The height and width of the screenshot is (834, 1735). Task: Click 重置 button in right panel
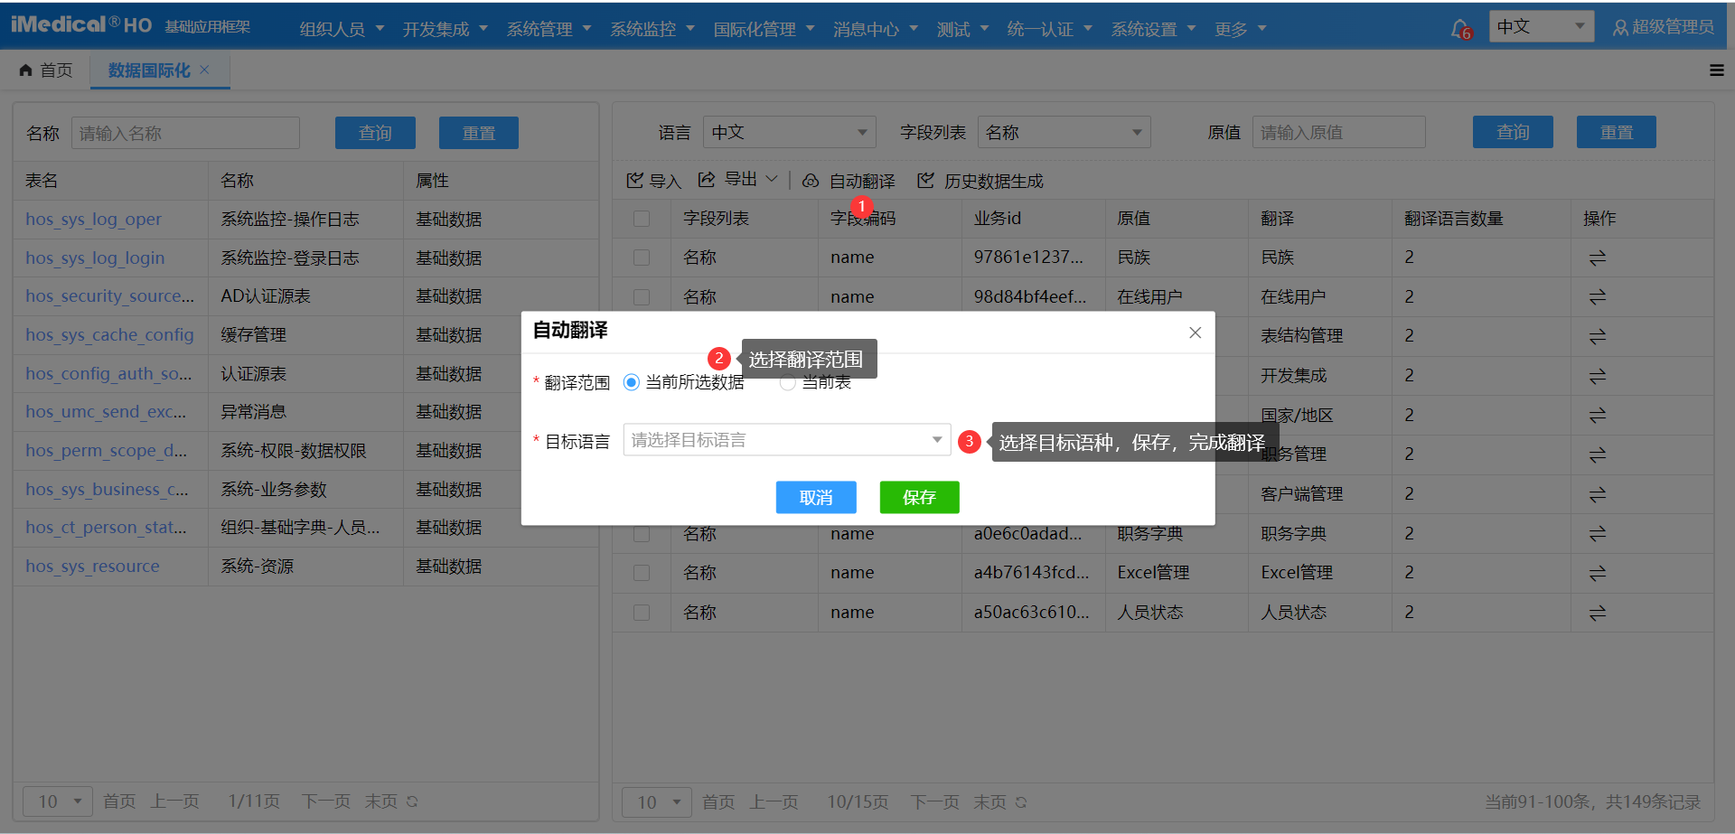[x=1617, y=132]
